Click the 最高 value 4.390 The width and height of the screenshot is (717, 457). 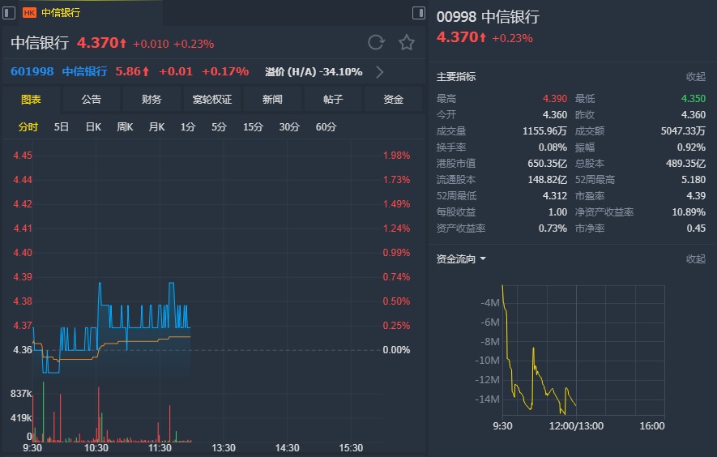pos(555,99)
